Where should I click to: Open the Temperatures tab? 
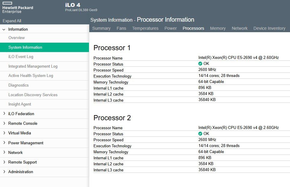(145, 28)
